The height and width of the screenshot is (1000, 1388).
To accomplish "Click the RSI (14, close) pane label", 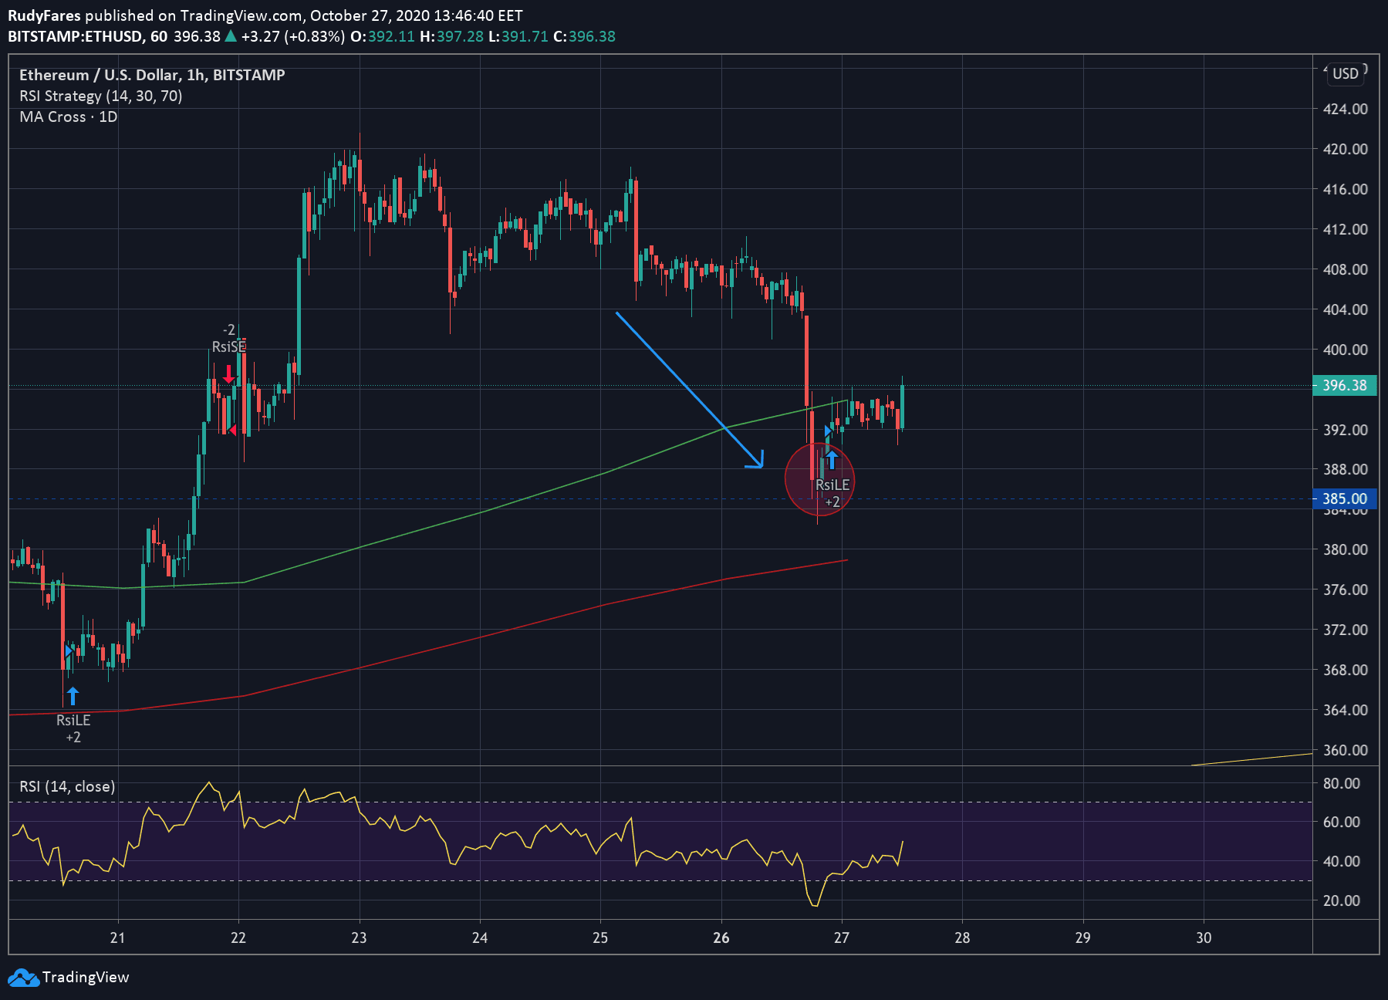I will coord(67,786).
